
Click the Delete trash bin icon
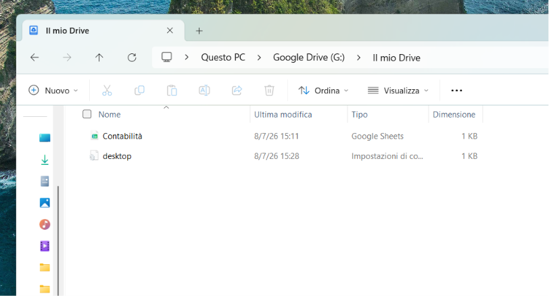pyautogui.click(x=269, y=91)
